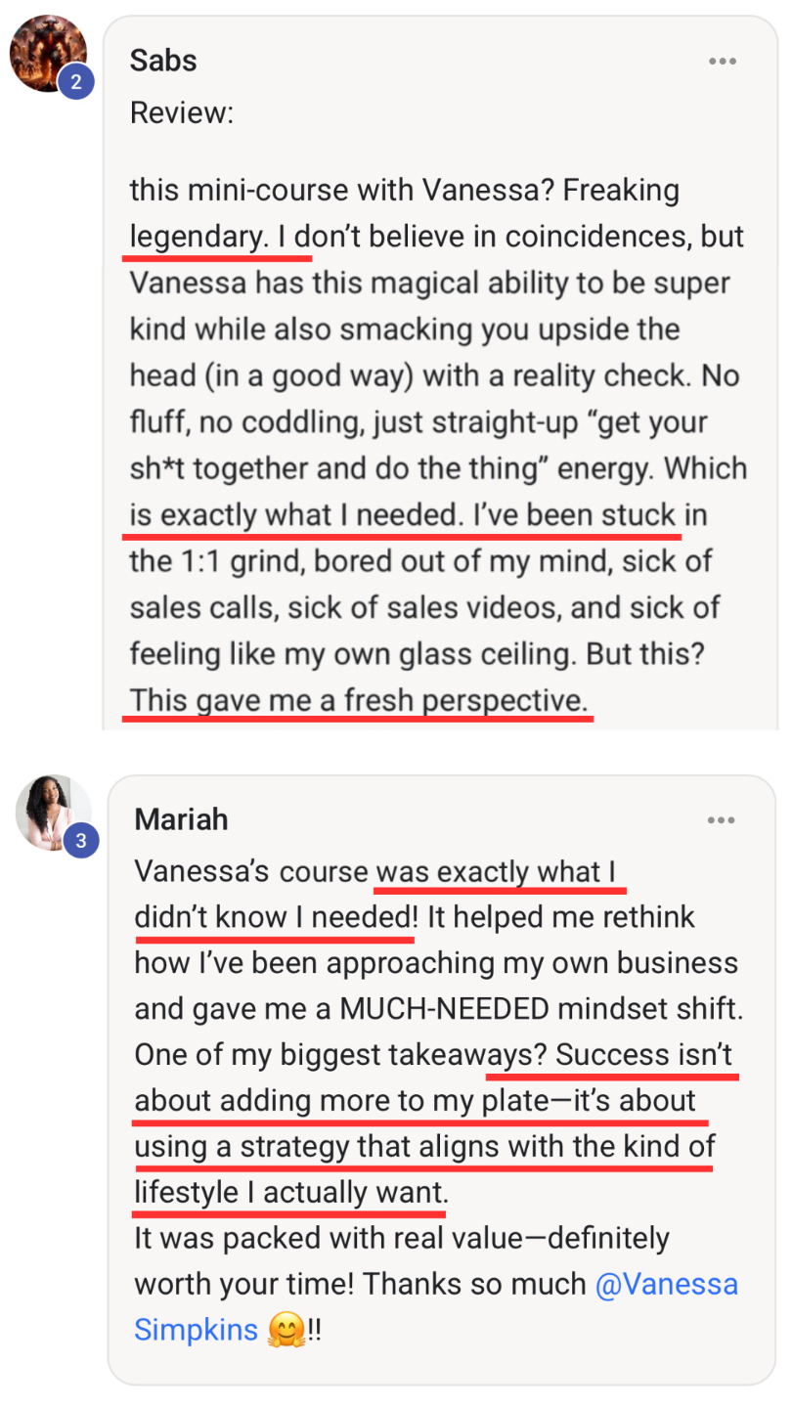Viewport: 792px width, 1408px height.
Task: Click Mariah's profile photo
Action: coord(49,810)
